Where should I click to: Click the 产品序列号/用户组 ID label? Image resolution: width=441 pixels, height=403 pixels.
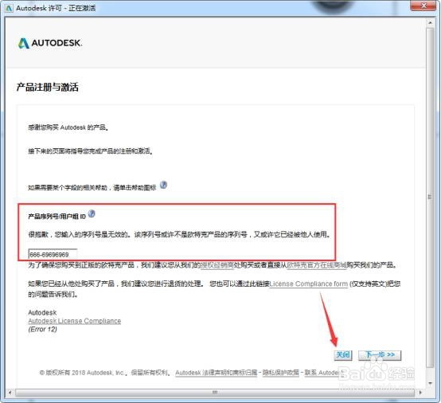[x=57, y=216]
